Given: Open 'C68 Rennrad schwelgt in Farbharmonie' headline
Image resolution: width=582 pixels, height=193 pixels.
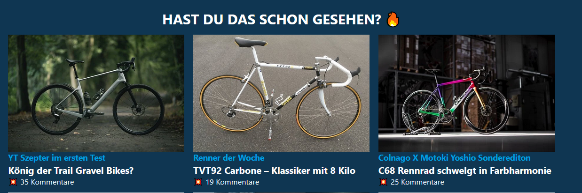Looking at the screenshot, I should pyautogui.click(x=465, y=171).
